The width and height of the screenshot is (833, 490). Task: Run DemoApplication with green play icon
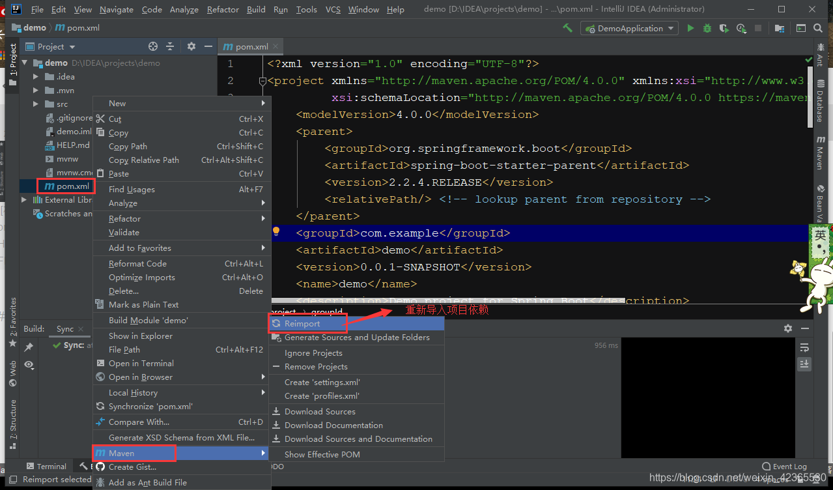(x=690, y=28)
